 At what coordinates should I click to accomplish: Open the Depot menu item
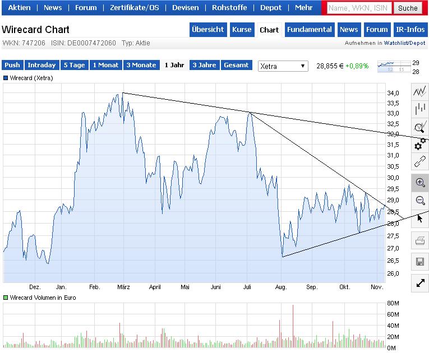click(271, 8)
